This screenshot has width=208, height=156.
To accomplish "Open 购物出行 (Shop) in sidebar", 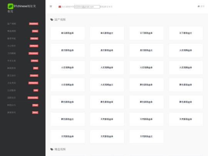I will click(x=23, y=105).
